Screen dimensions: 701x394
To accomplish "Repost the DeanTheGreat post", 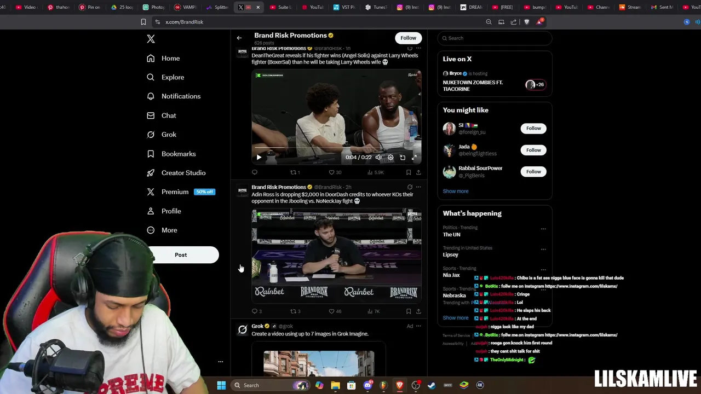I will pyautogui.click(x=295, y=172).
